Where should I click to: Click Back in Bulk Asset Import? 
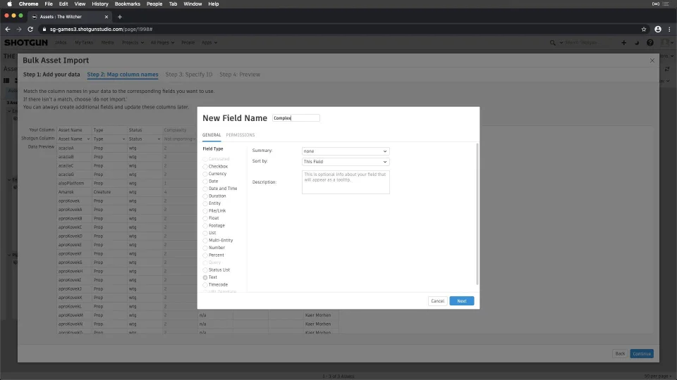click(620, 354)
